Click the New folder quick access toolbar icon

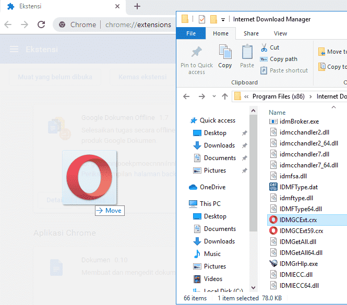pos(213,19)
